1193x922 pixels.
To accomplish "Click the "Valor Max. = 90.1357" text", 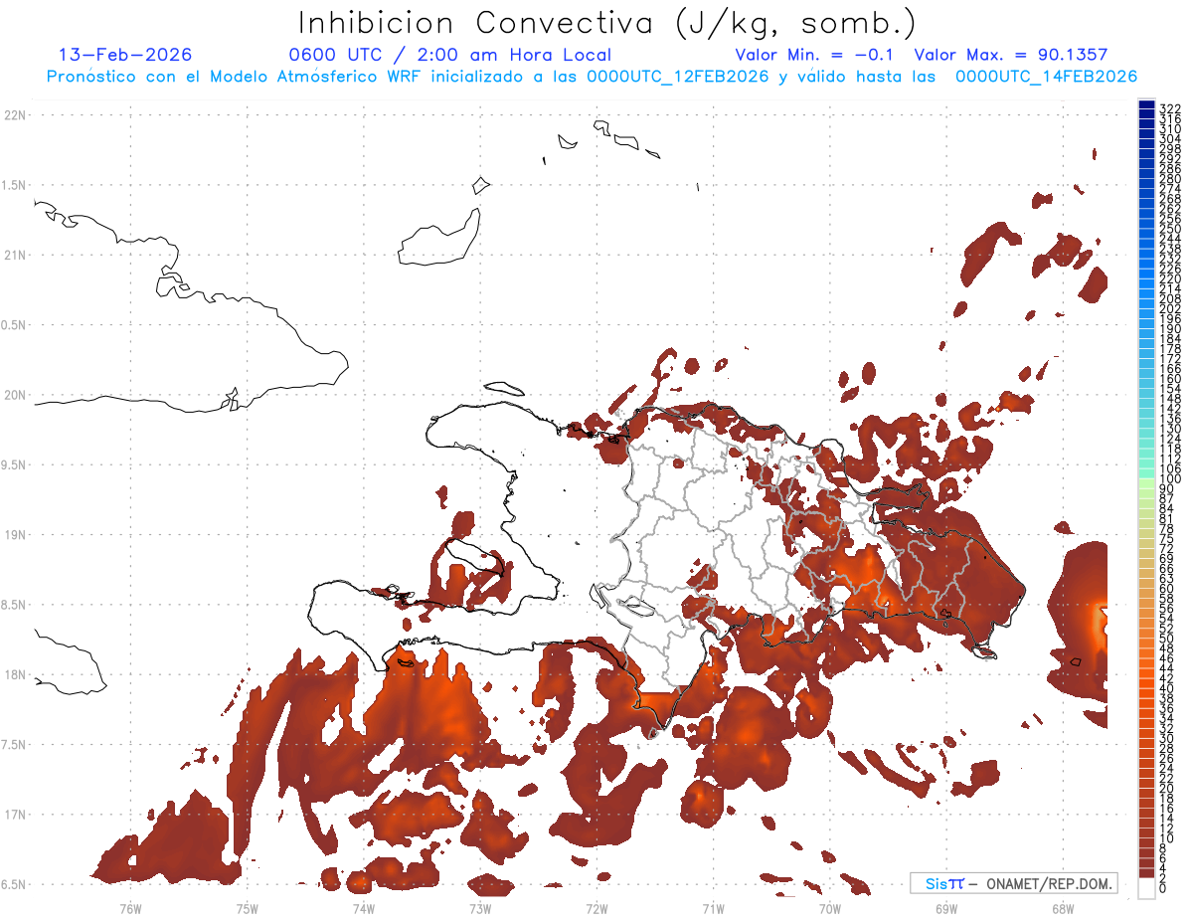I will [x=1010, y=55].
